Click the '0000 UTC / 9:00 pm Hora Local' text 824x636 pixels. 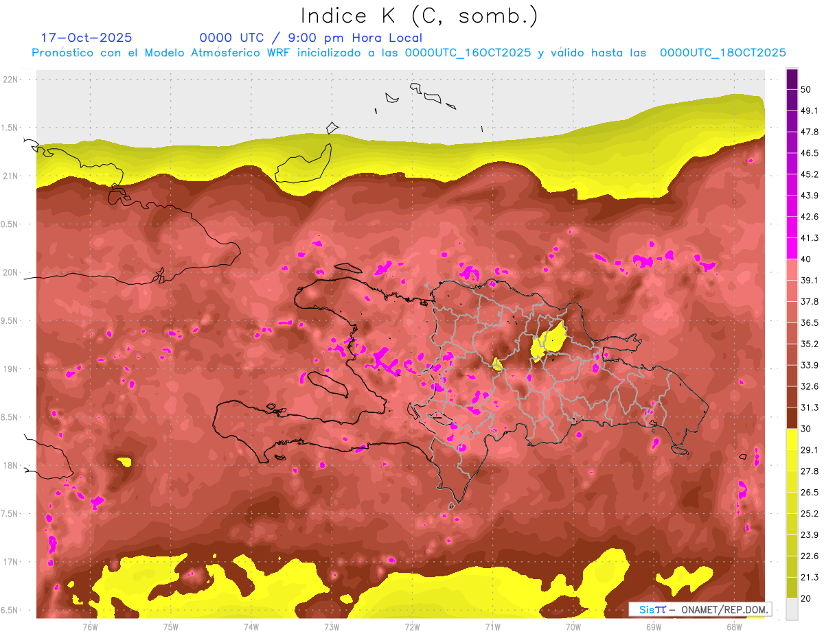click(310, 38)
